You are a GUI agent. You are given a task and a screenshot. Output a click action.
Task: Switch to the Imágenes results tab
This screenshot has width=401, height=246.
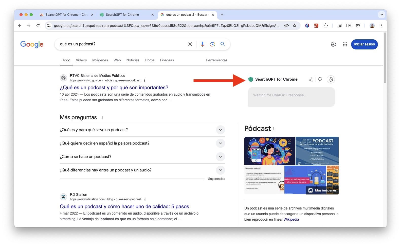100,60
